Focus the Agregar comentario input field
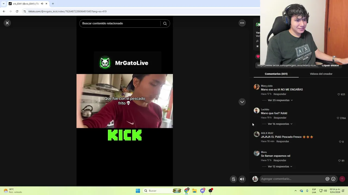Screen dimensions: 348x195 pyautogui.click(x=292, y=179)
